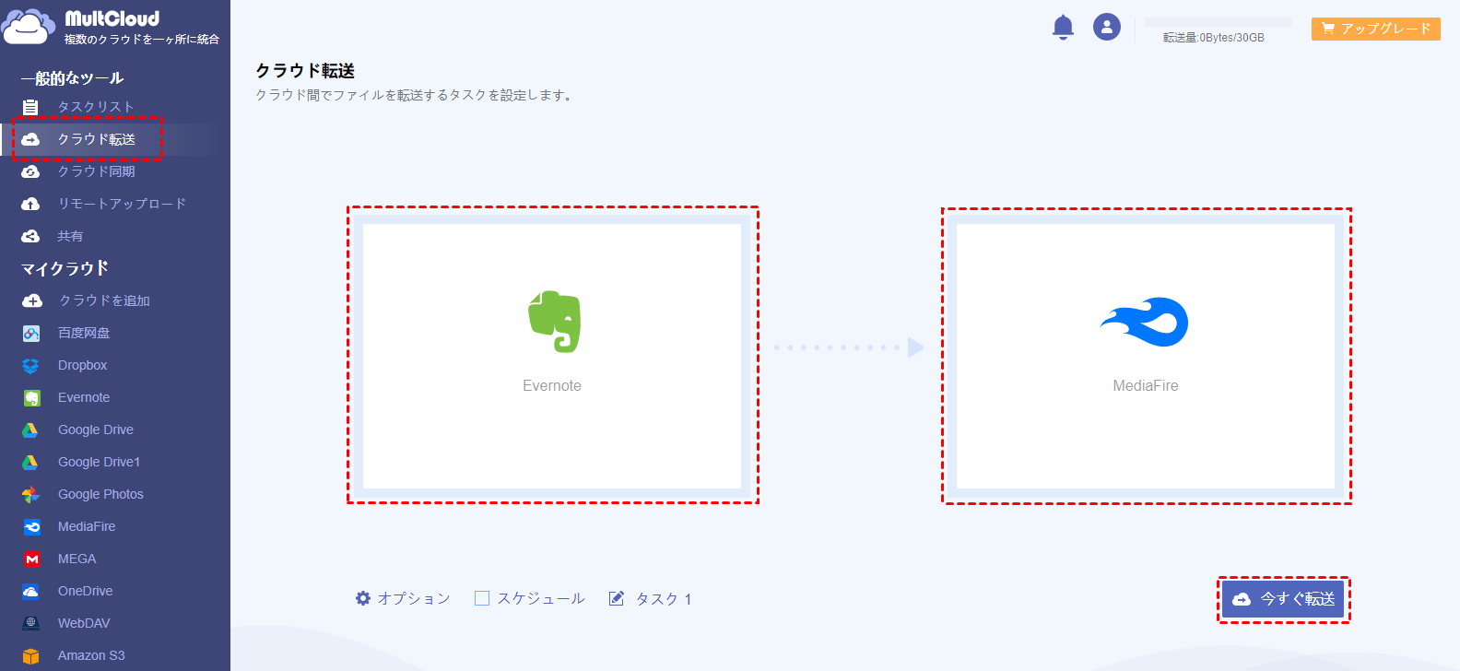
Task: Open リモートアップロード
Action: coord(123,204)
